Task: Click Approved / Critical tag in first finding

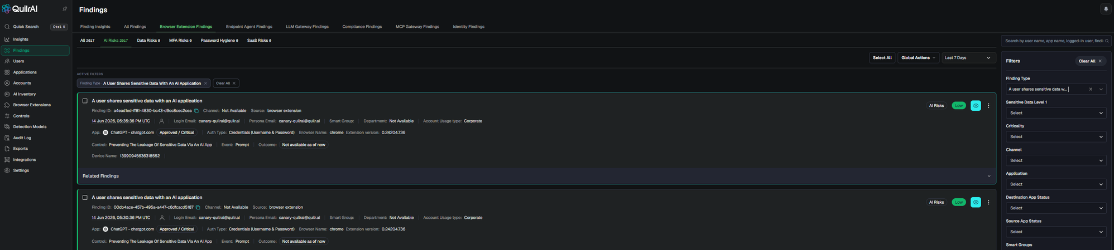Action: click(177, 133)
